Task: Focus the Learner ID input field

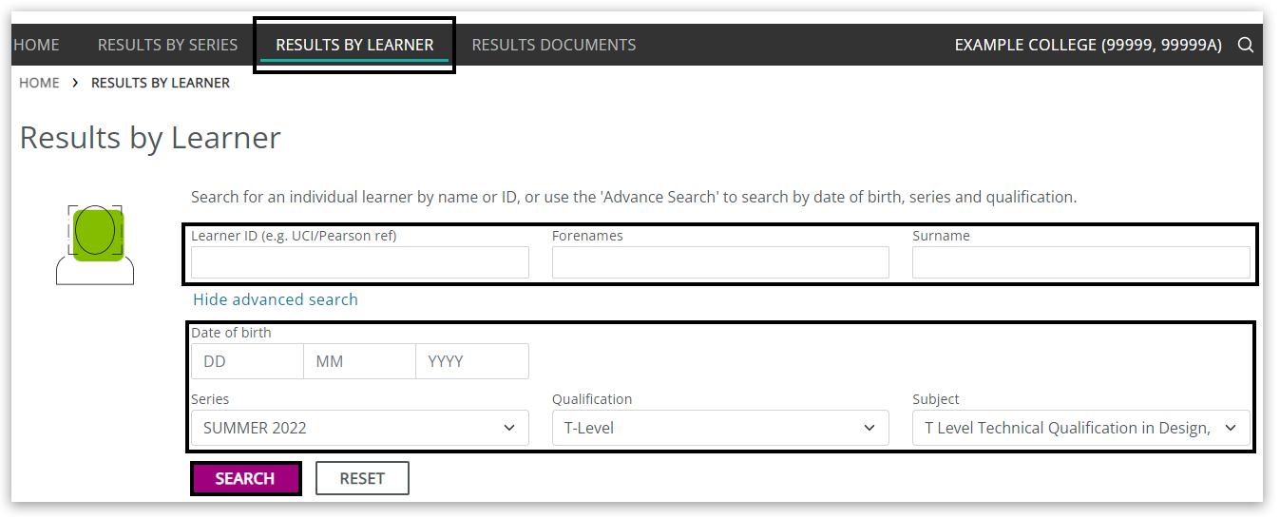Action: (359, 262)
